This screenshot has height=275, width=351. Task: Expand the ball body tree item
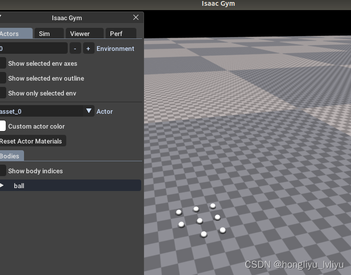click(2, 186)
